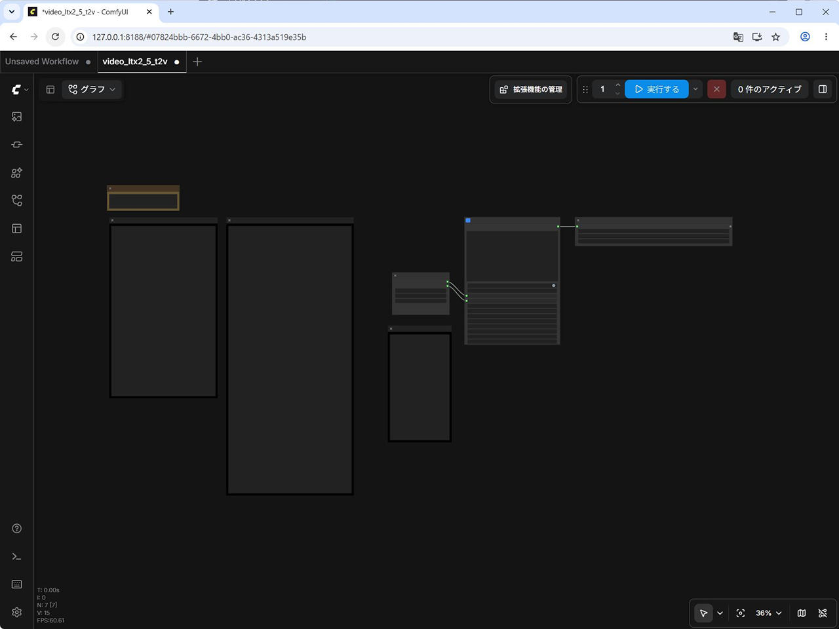Switch to the Unsaved Workflow tab
Screen dimensions: 839x629
tap(42, 62)
